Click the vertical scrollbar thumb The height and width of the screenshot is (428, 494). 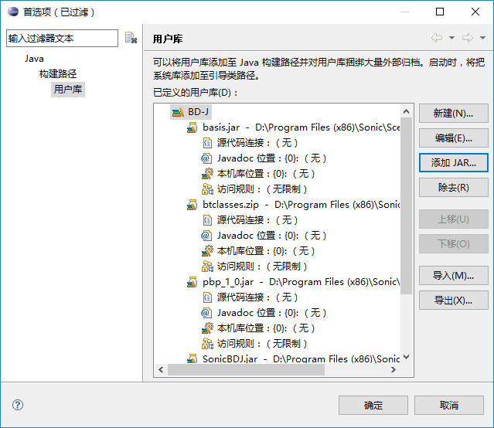tap(407, 206)
